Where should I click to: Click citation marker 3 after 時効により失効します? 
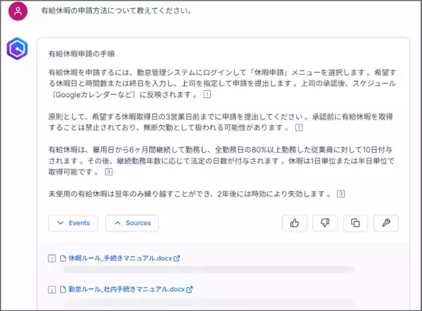point(340,194)
